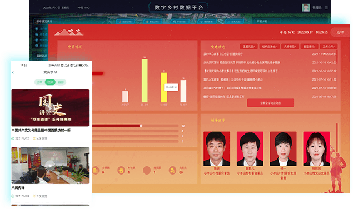This screenshot has width=353, height=209.
Task: Select the 视频 segment
Action: (50, 82)
